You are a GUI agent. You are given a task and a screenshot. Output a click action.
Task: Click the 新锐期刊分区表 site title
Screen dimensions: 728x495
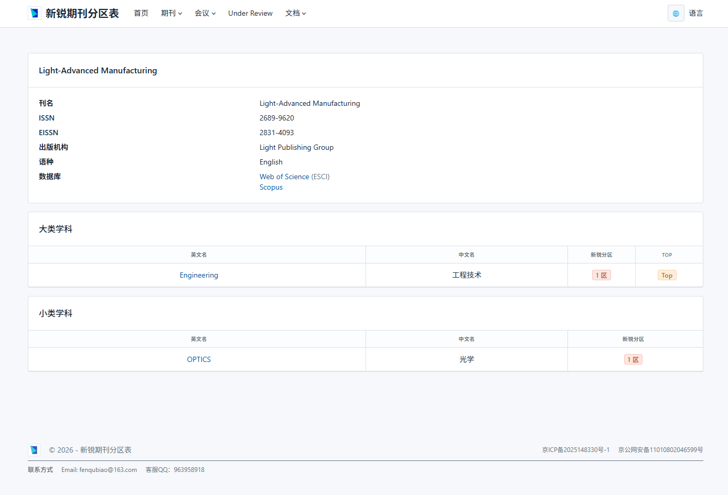pos(82,13)
